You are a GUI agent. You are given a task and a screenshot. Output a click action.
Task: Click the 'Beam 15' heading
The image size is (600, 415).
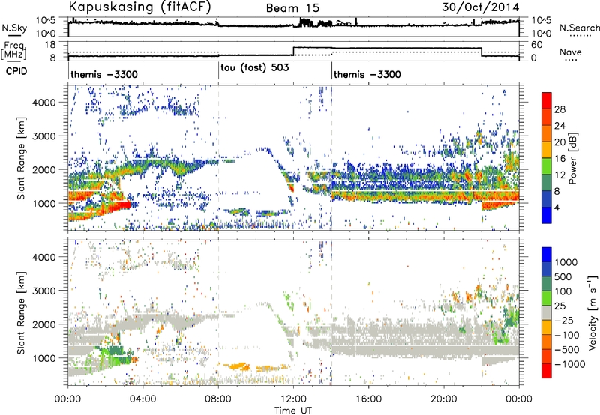point(292,8)
